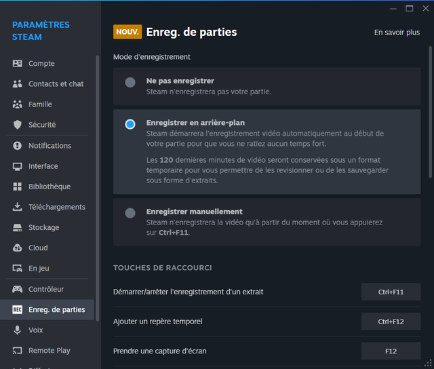Viewport: 434px width, 369px height.
Task: Open the En jeu settings section
Action: 47,268
